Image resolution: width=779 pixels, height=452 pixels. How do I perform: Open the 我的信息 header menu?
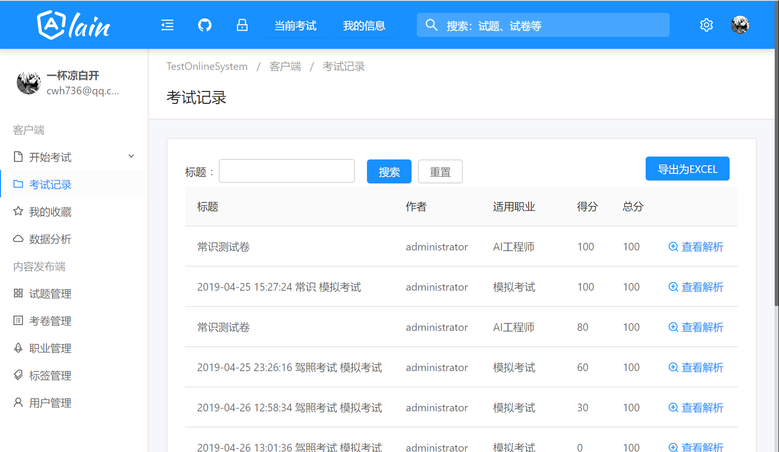[364, 26]
